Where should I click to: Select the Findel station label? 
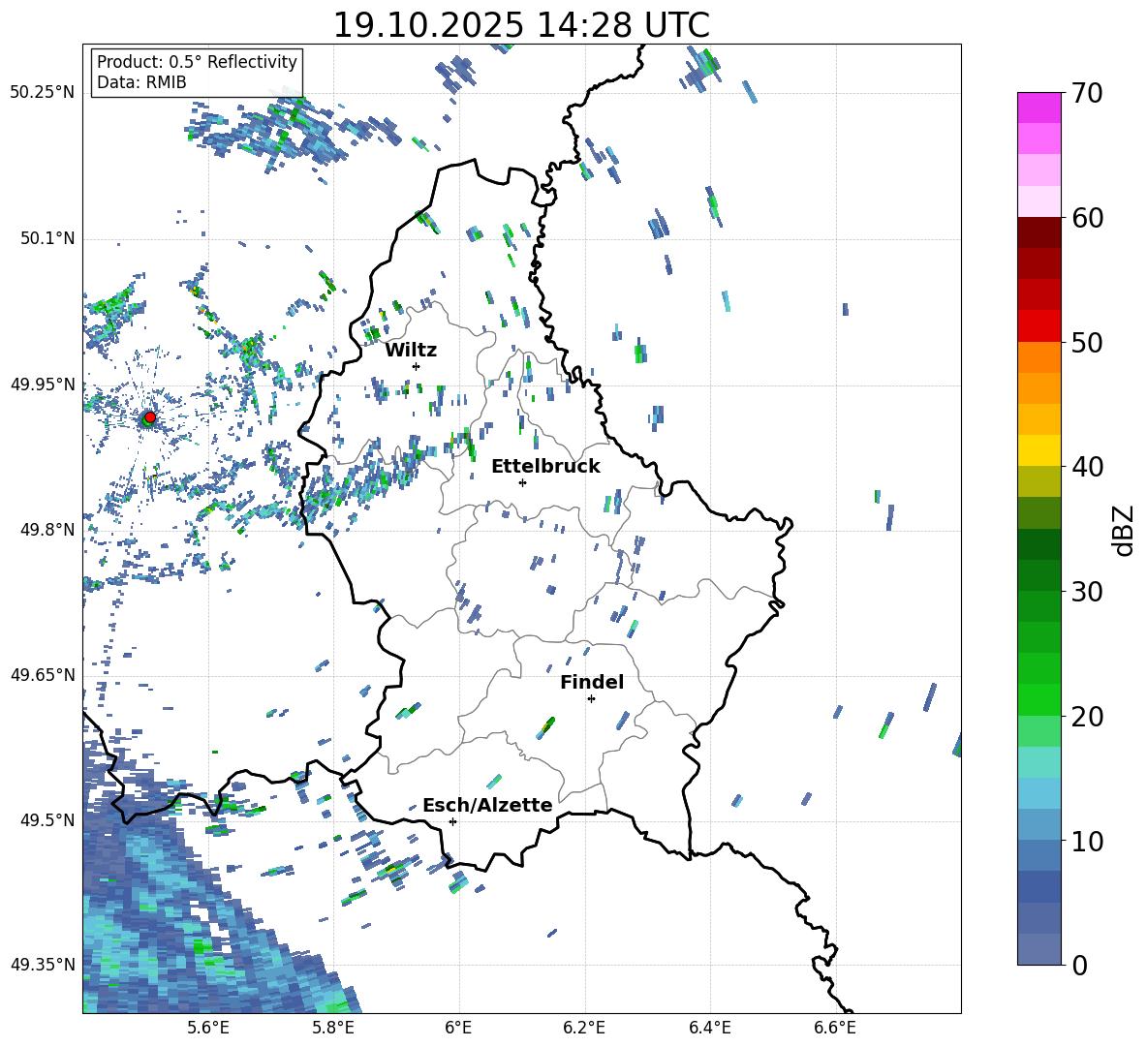tap(592, 682)
